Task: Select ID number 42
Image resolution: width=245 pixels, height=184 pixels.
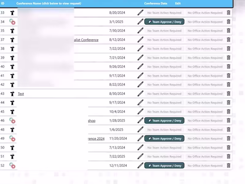Action: point(2,85)
